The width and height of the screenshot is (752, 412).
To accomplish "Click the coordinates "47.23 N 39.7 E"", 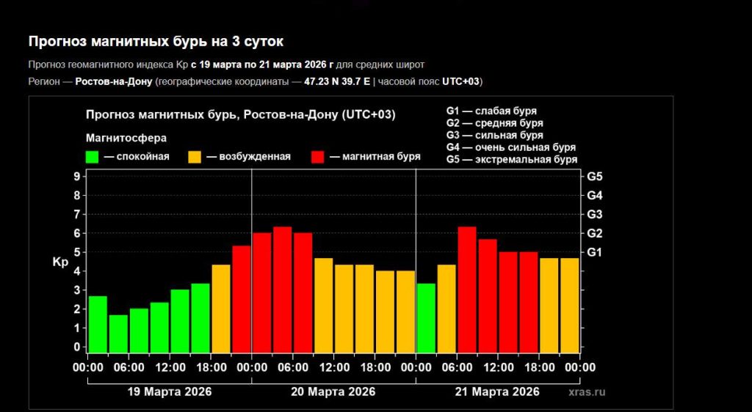I will [x=336, y=81].
